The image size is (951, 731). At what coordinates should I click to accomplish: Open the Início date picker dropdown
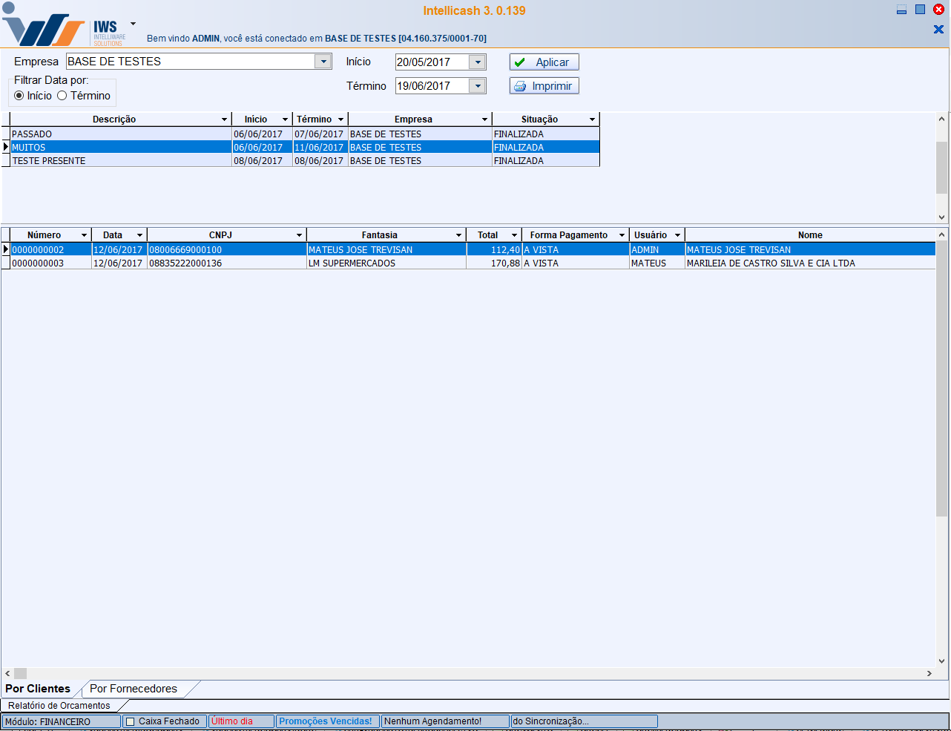click(478, 62)
